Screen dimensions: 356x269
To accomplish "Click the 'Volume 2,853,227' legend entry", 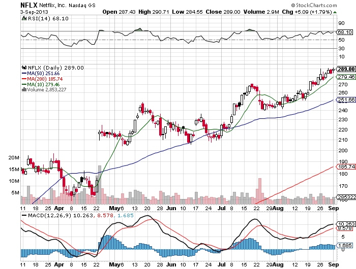I will (47, 90).
